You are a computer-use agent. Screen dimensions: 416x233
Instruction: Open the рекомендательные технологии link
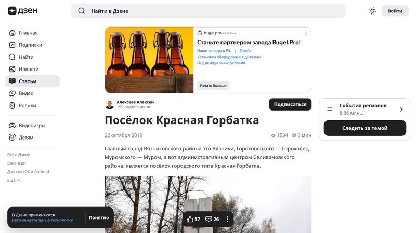pyautogui.click(x=43, y=220)
